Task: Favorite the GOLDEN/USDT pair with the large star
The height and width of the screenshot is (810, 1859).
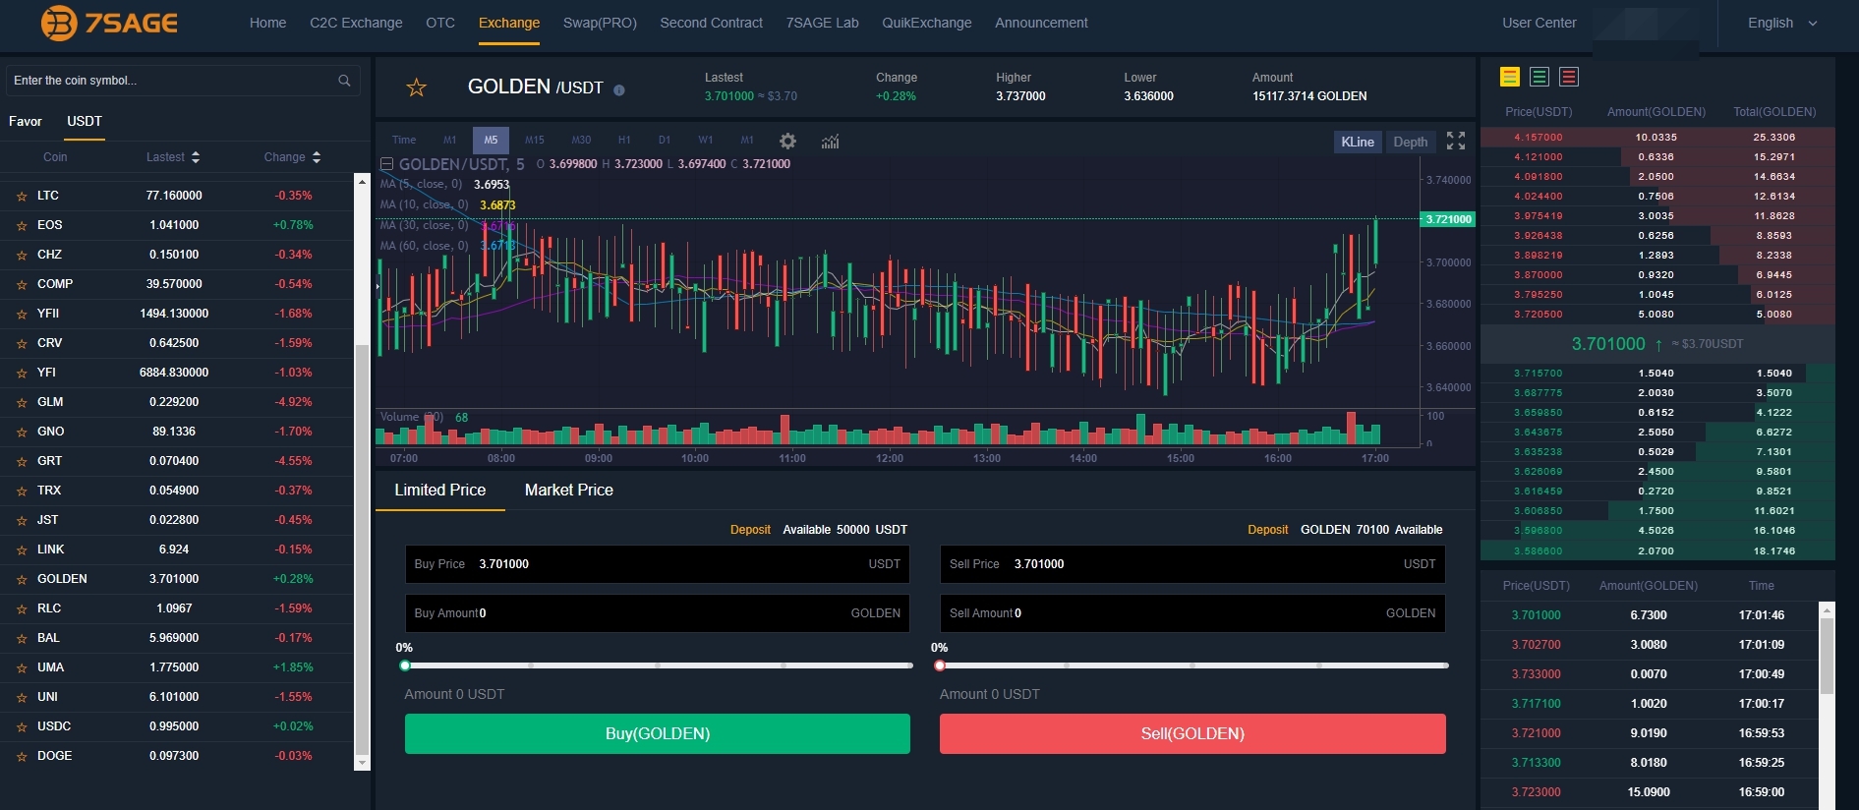Action: [417, 87]
